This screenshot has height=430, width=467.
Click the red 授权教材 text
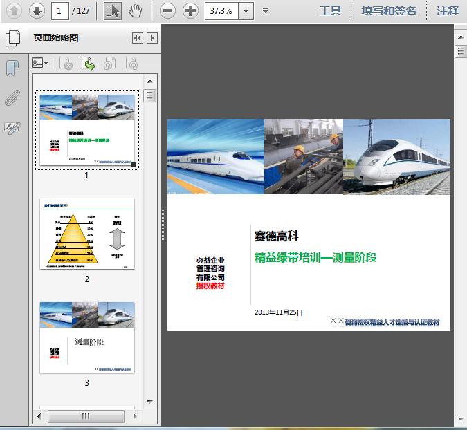pos(210,286)
